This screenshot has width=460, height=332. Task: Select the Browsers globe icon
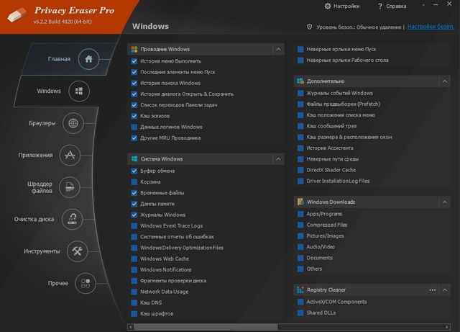pos(73,123)
